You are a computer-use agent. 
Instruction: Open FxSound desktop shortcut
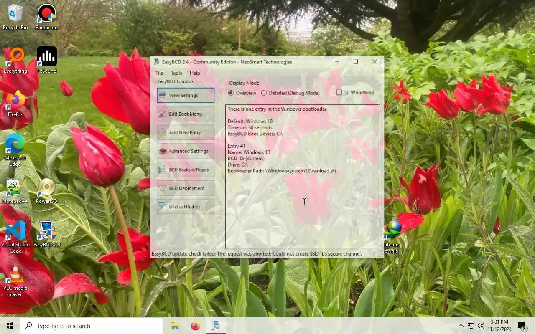click(x=46, y=61)
